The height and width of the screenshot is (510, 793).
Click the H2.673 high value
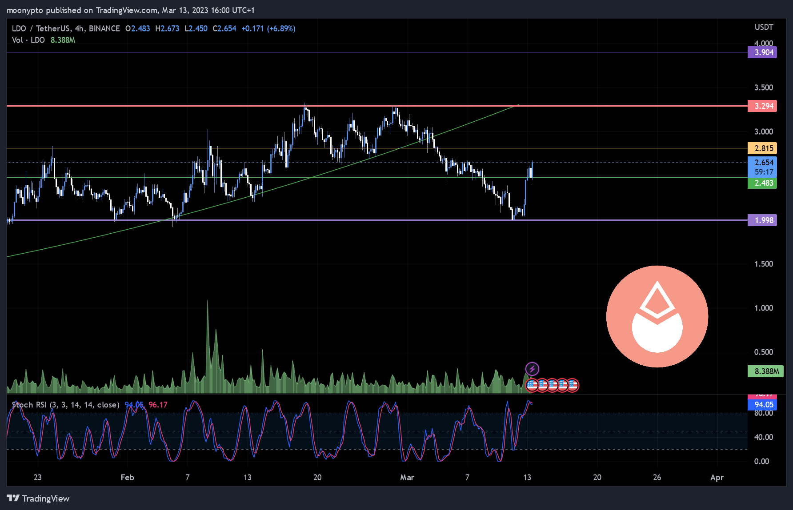pyautogui.click(x=167, y=28)
